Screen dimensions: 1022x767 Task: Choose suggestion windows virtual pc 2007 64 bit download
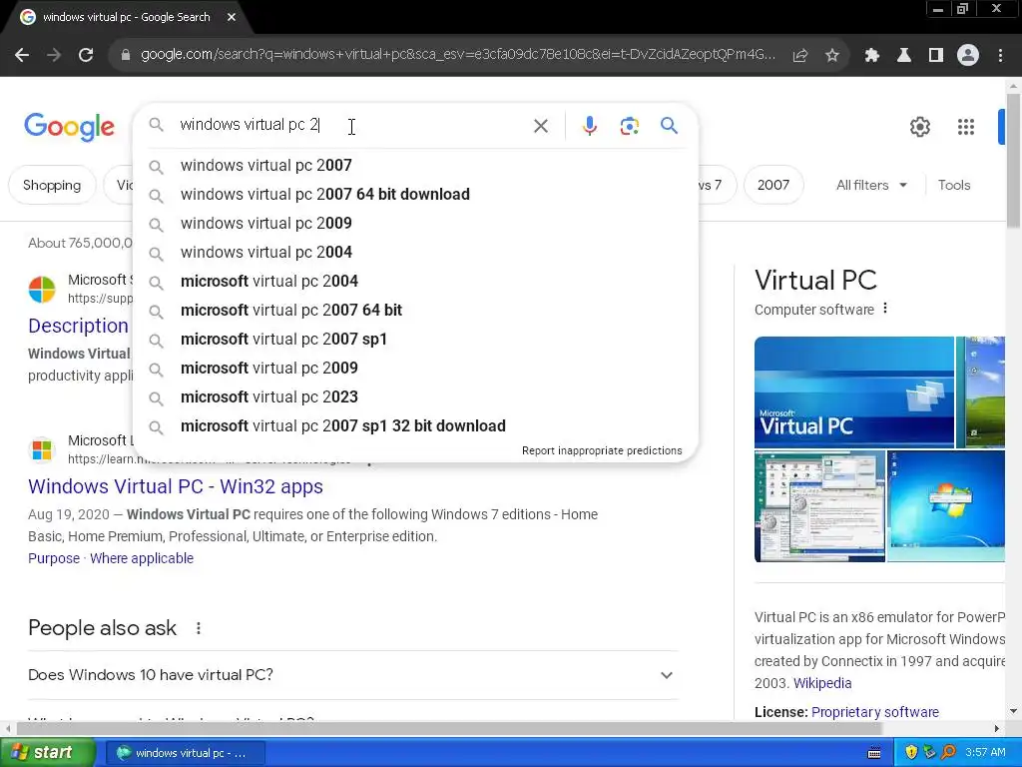tap(415, 195)
